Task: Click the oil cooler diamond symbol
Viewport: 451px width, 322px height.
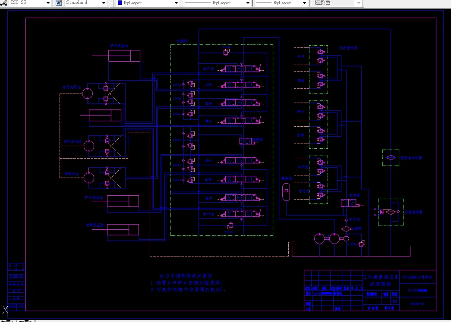Action: (391, 158)
